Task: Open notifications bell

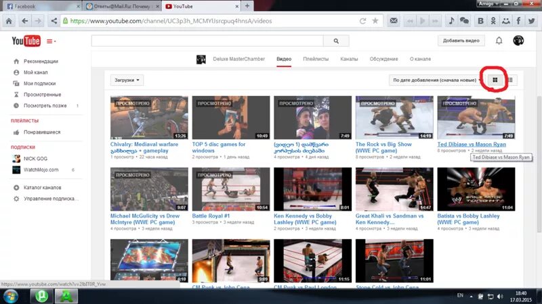Action: point(499,41)
